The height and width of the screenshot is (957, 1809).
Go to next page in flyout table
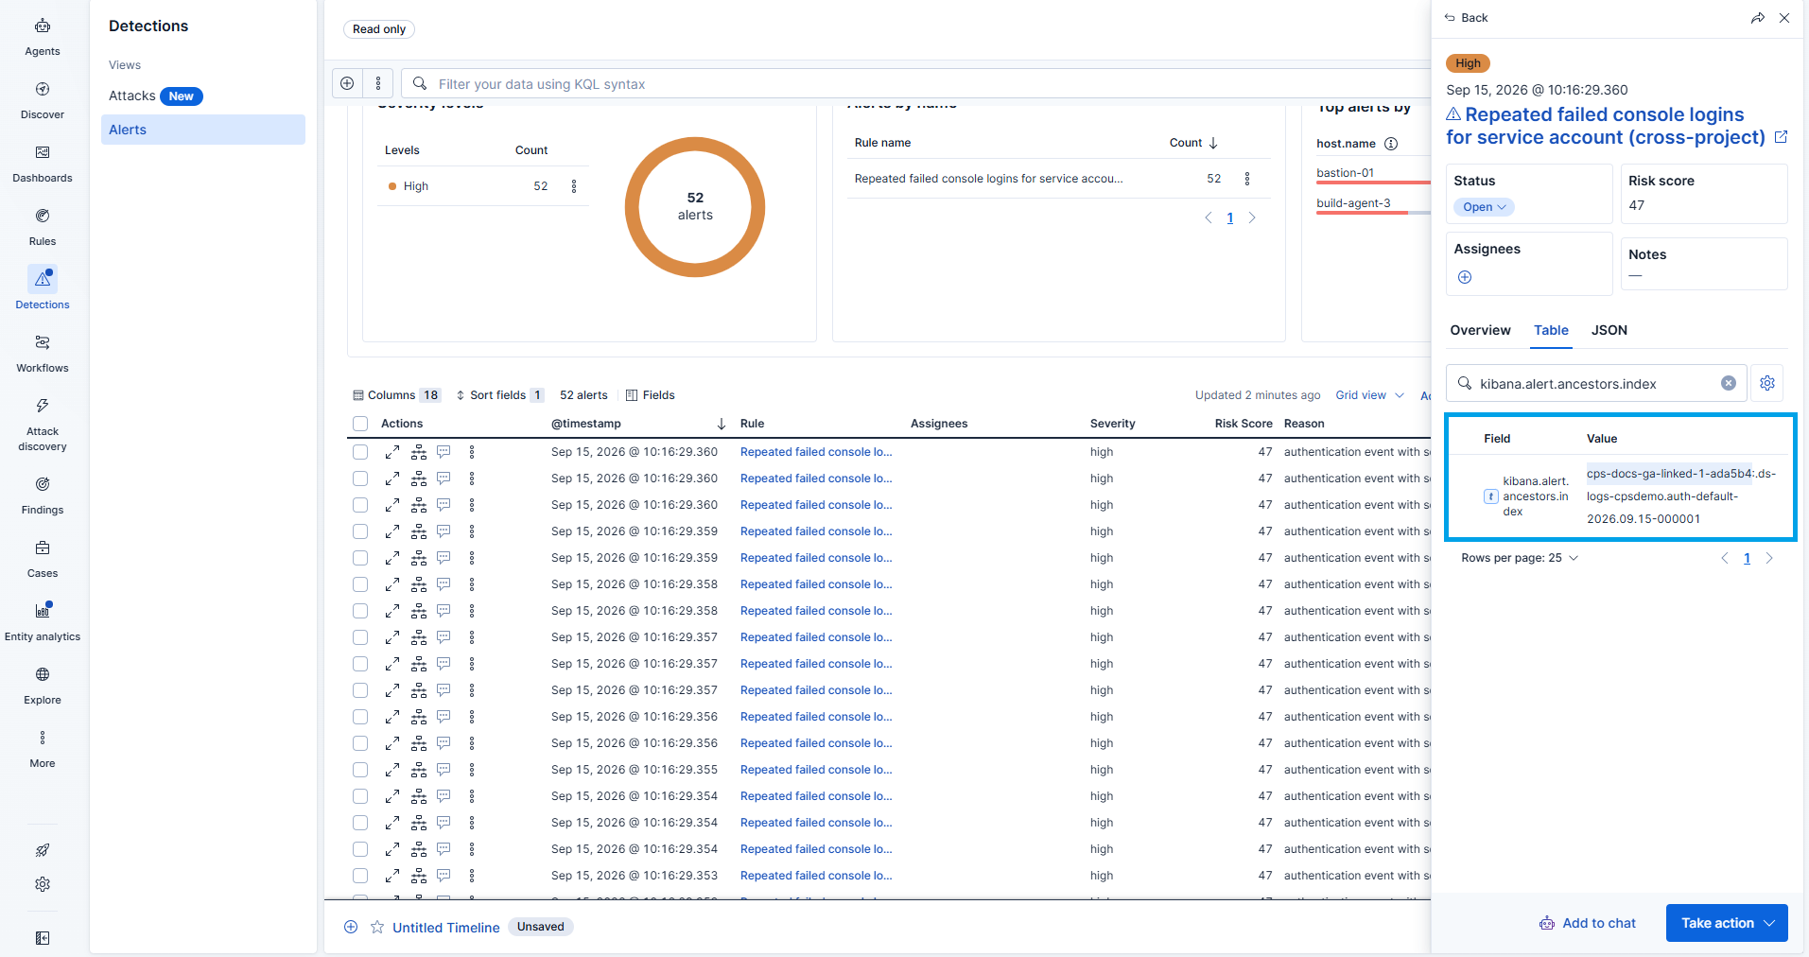(x=1769, y=558)
